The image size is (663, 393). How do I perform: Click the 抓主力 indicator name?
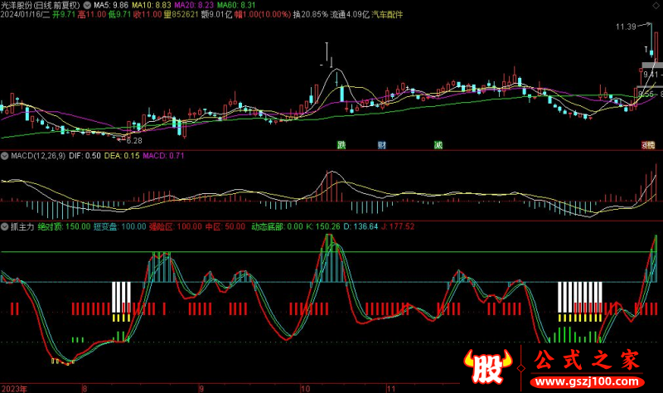point(22,226)
